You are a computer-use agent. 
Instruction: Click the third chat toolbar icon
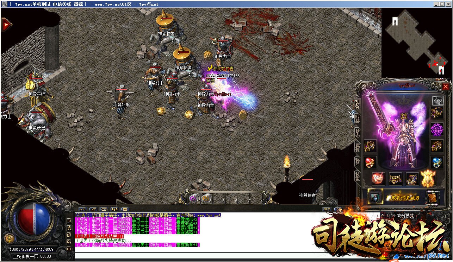104,209
